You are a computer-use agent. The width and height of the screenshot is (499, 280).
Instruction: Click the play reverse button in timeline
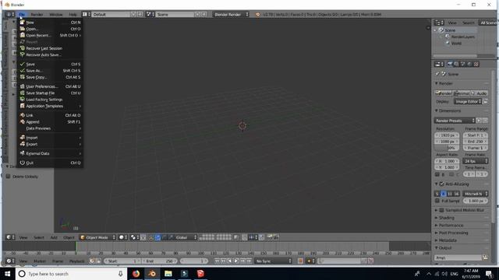point(230,261)
